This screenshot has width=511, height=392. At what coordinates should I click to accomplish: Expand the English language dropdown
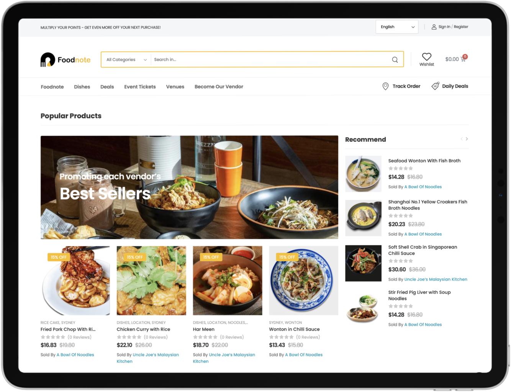[397, 27]
